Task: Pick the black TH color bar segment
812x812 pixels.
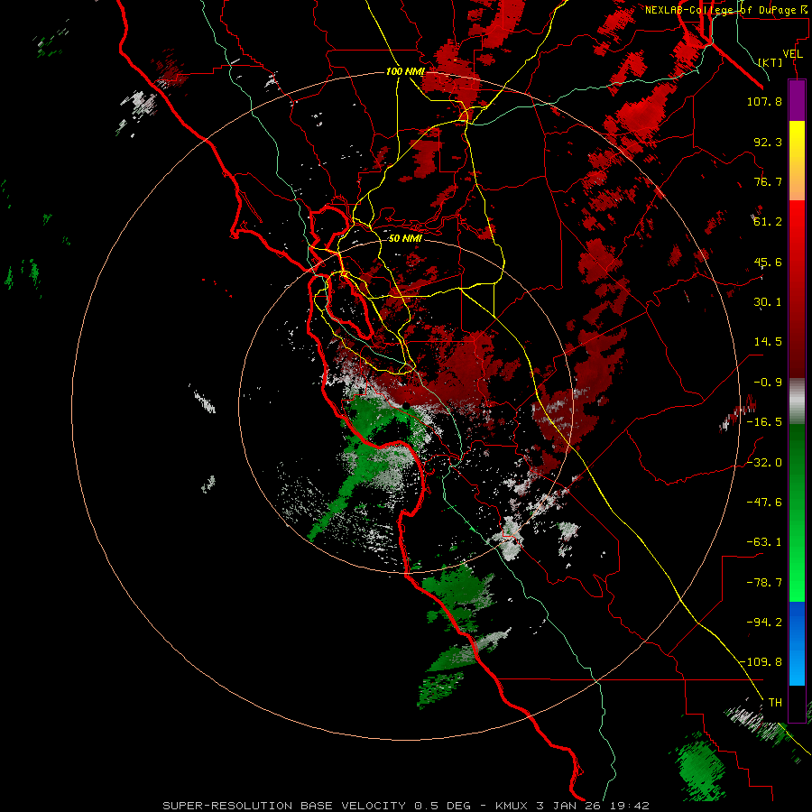Action: (797, 703)
